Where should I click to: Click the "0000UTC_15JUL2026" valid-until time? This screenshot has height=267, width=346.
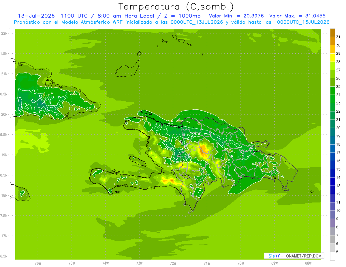303,22
